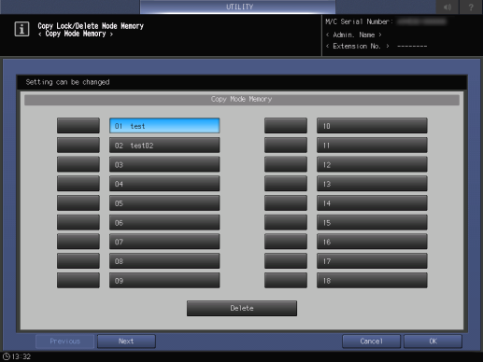Select memory slot 16
The height and width of the screenshot is (362, 483).
click(x=372, y=242)
